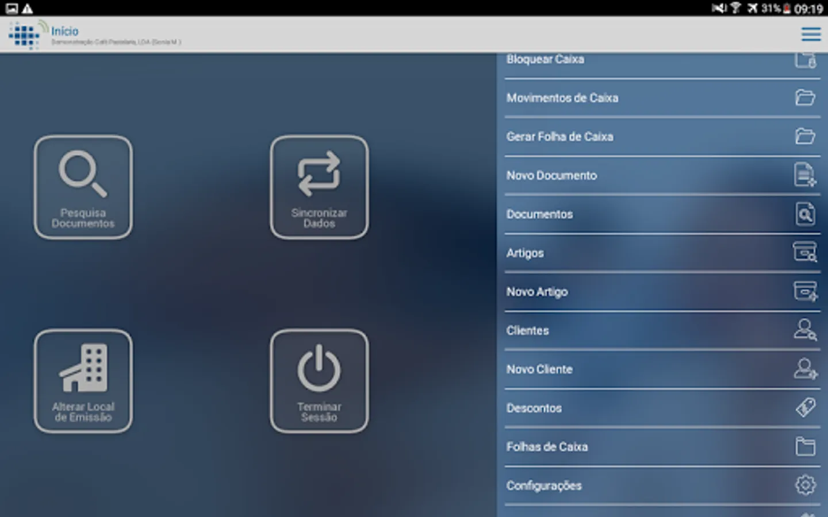Click the price tag icon beside Descontos
Viewport: 828px width, 517px height.
point(806,407)
